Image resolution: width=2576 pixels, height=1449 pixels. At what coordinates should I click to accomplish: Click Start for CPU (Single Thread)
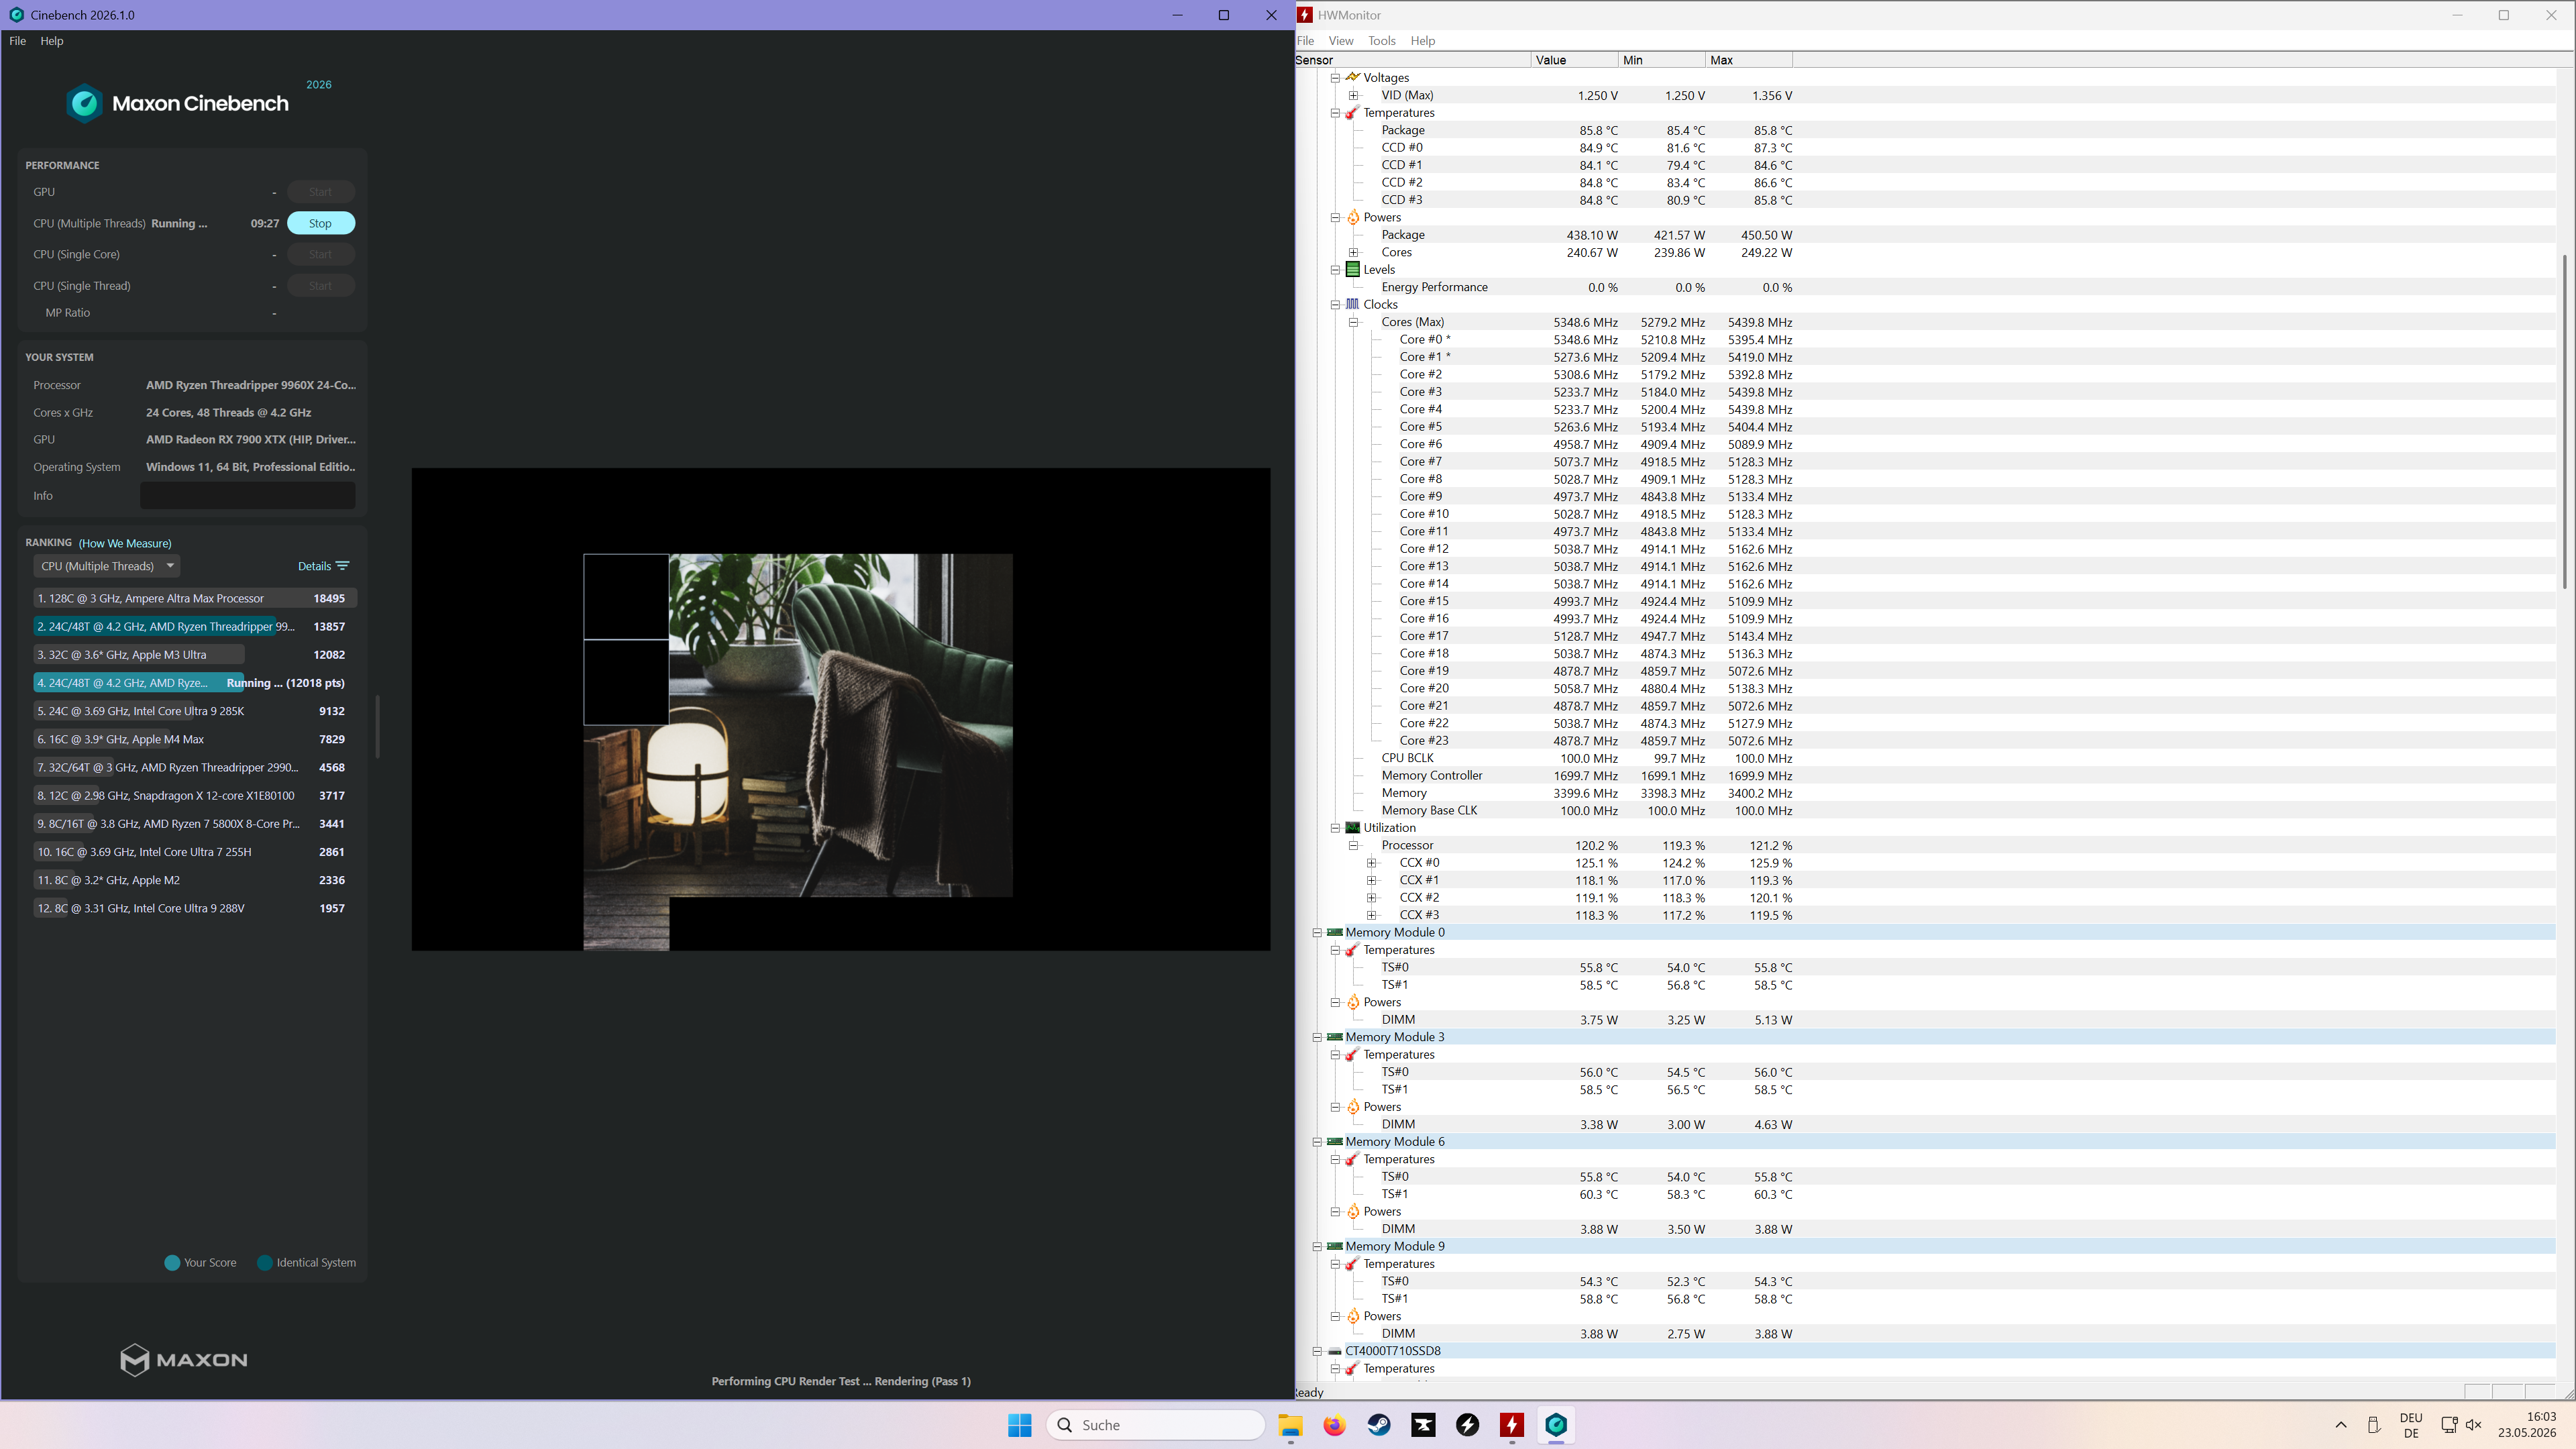coord(320,286)
